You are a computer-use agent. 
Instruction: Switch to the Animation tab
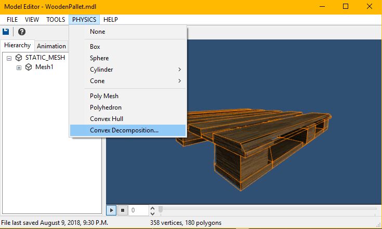(x=51, y=46)
